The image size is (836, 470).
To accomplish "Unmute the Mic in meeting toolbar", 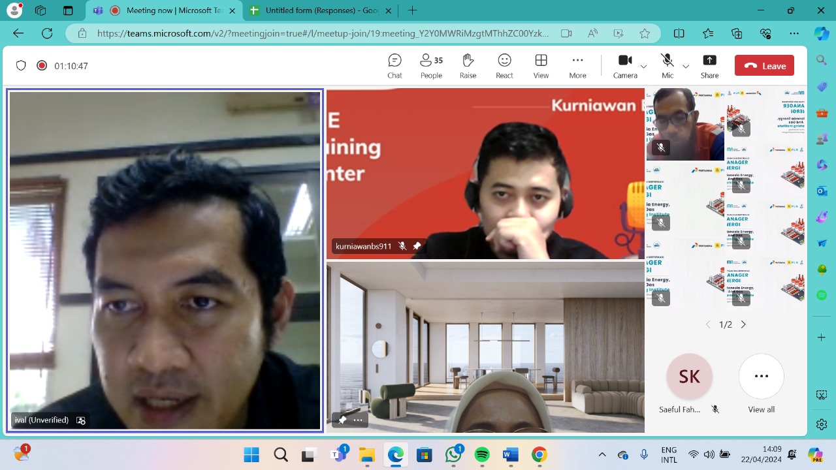I will click(667, 66).
